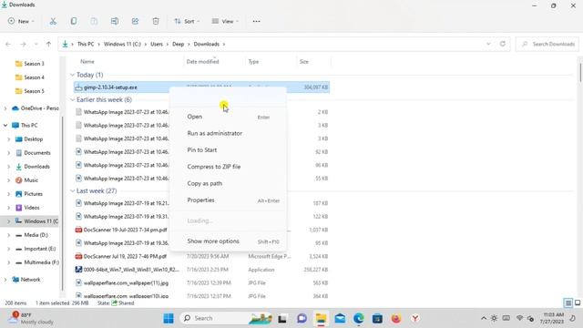Collapse the Earlier this week group
Screen dimensions: 583x328
[72, 99]
